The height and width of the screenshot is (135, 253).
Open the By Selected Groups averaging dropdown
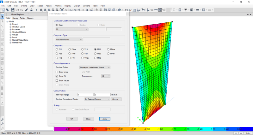(97, 99)
